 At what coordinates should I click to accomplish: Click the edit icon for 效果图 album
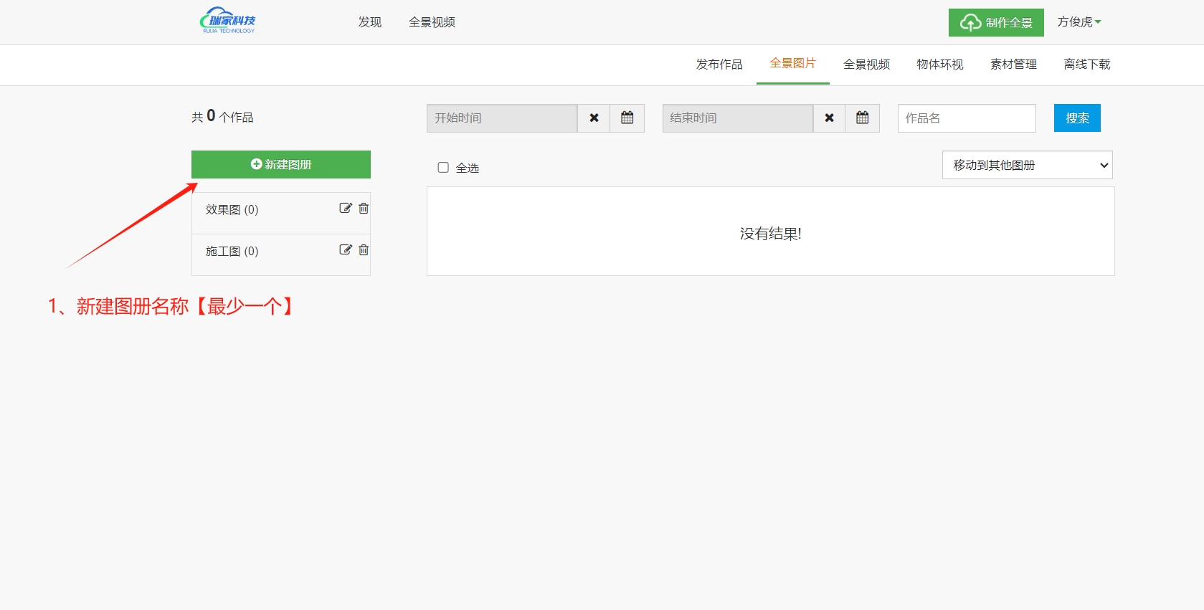[x=346, y=209]
